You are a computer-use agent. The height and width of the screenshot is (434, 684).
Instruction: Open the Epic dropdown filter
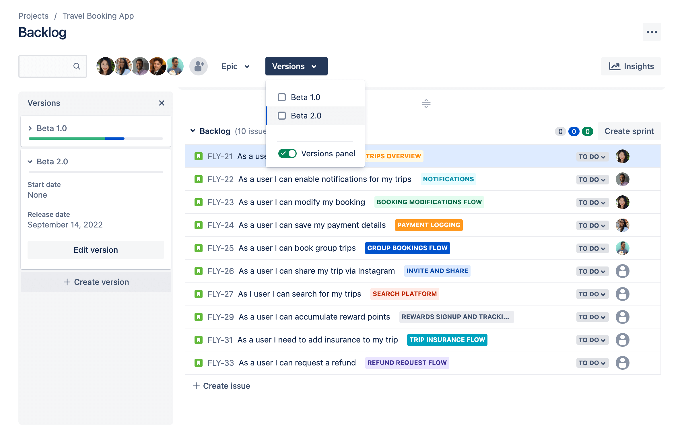tap(235, 66)
